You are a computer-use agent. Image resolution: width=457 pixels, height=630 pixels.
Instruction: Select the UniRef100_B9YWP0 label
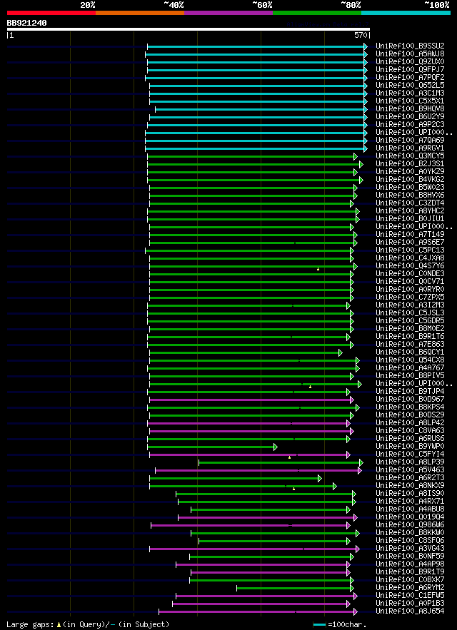tap(410, 447)
